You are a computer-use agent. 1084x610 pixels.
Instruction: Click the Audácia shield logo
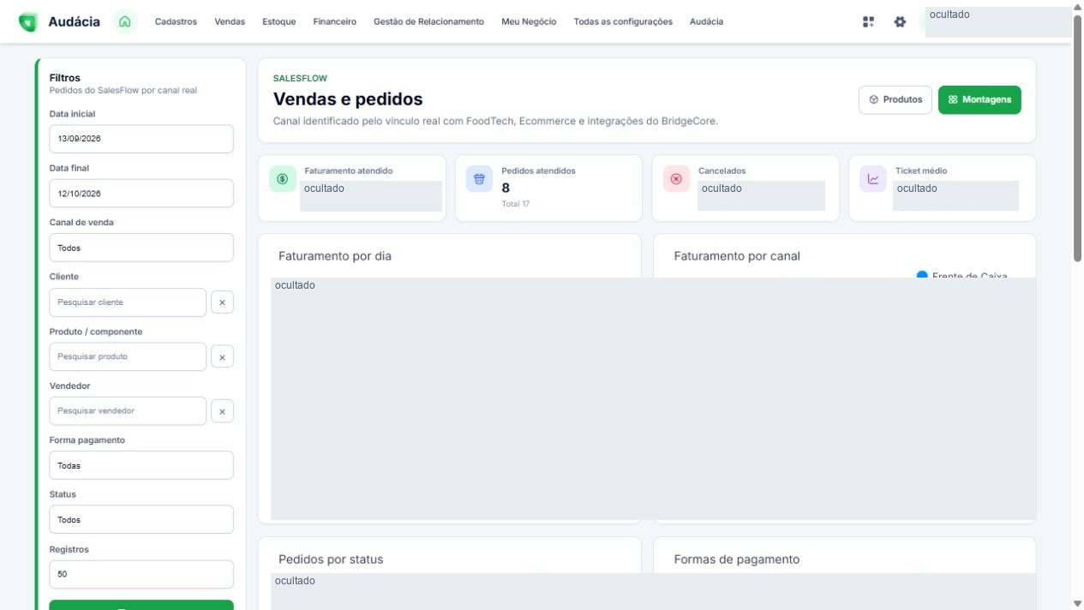[28, 22]
